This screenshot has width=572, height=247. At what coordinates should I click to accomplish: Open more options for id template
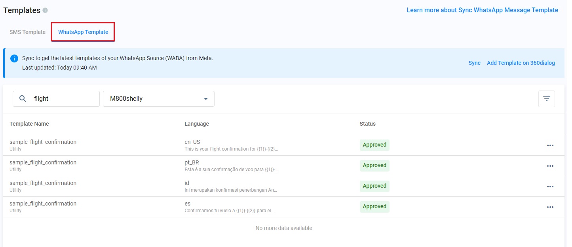coord(550,187)
